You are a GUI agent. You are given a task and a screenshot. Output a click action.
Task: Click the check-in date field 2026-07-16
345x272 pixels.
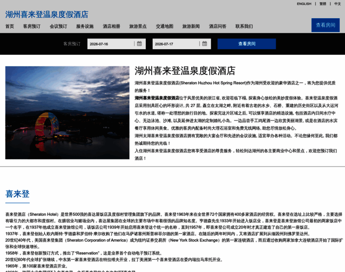click(x=116, y=44)
